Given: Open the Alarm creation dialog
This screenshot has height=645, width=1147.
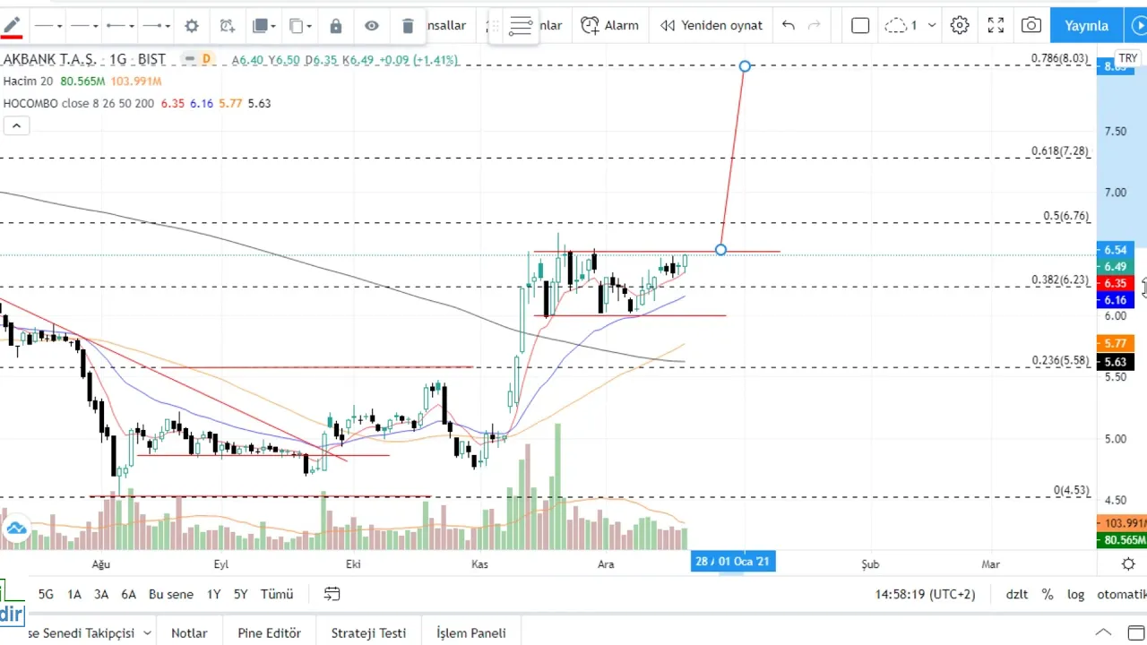Looking at the screenshot, I should [x=609, y=25].
